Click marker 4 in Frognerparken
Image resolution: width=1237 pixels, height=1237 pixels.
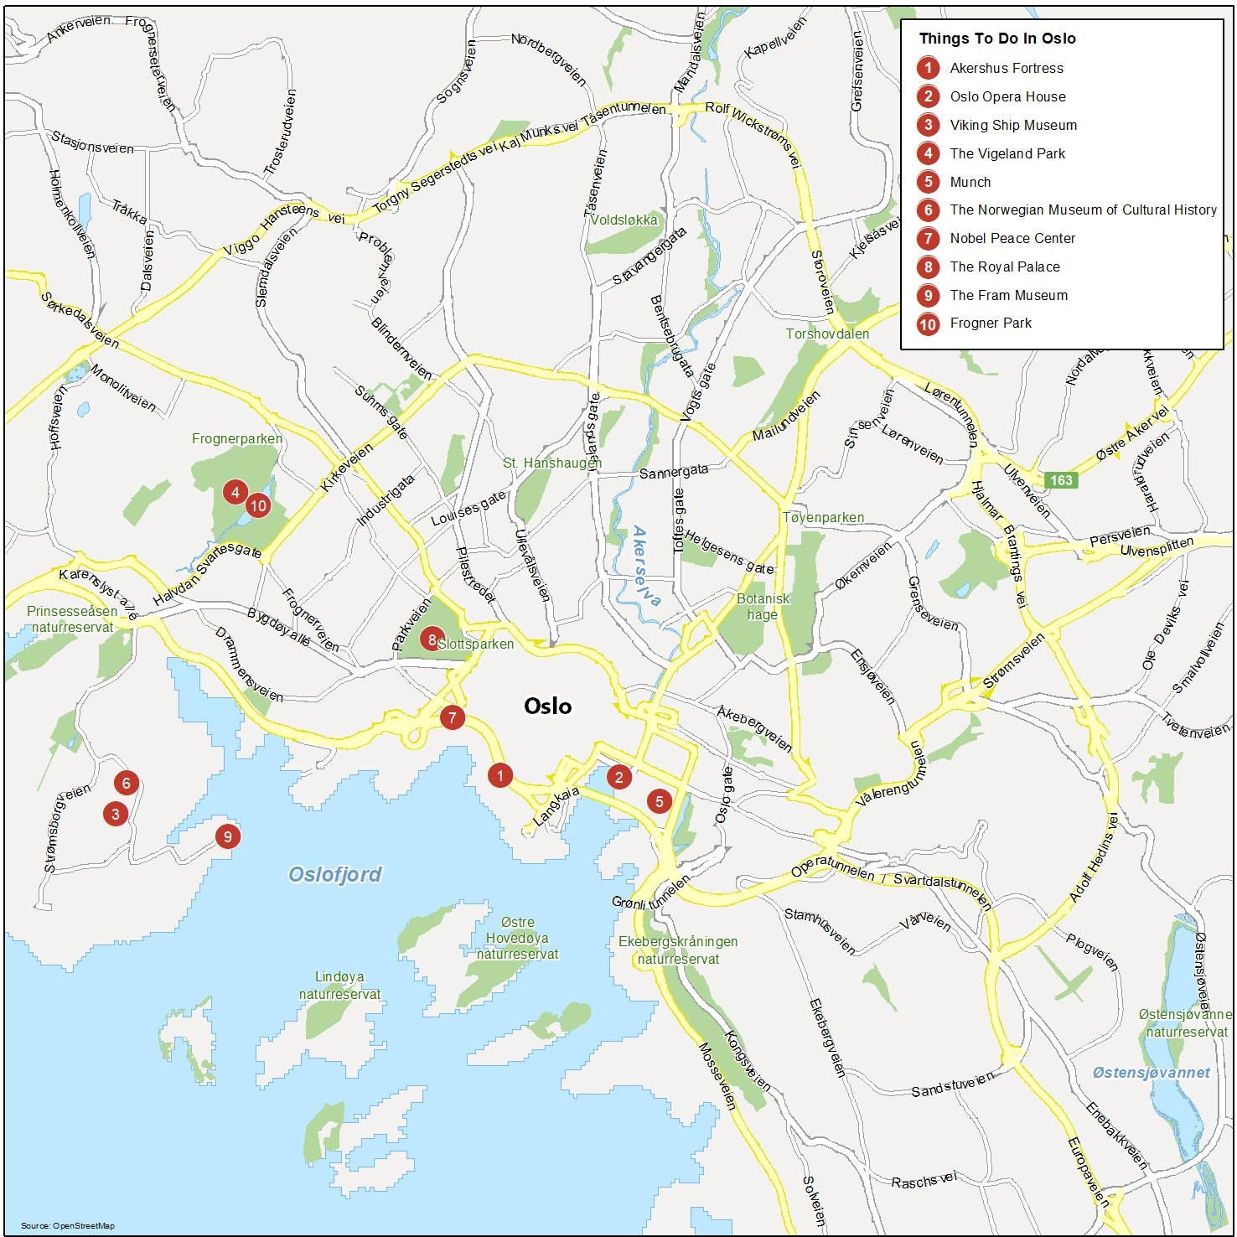tap(235, 494)
